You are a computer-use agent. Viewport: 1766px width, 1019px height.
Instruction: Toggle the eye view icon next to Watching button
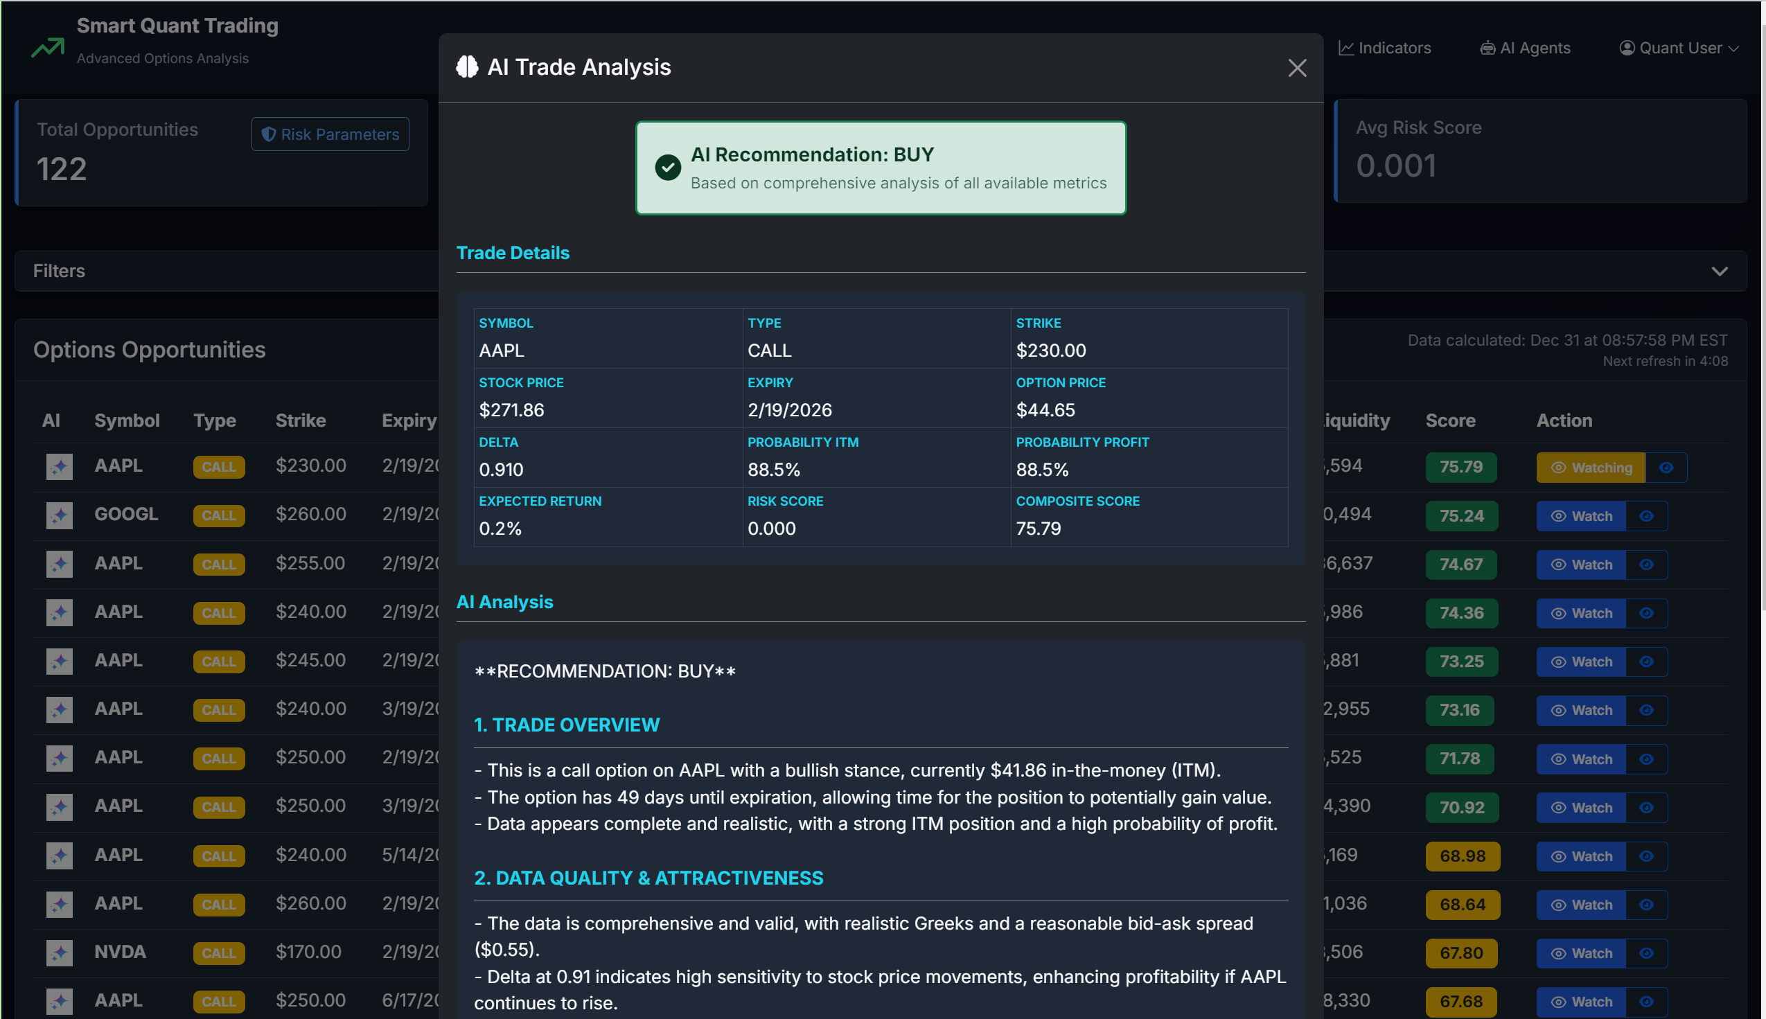pos(1666,467)
